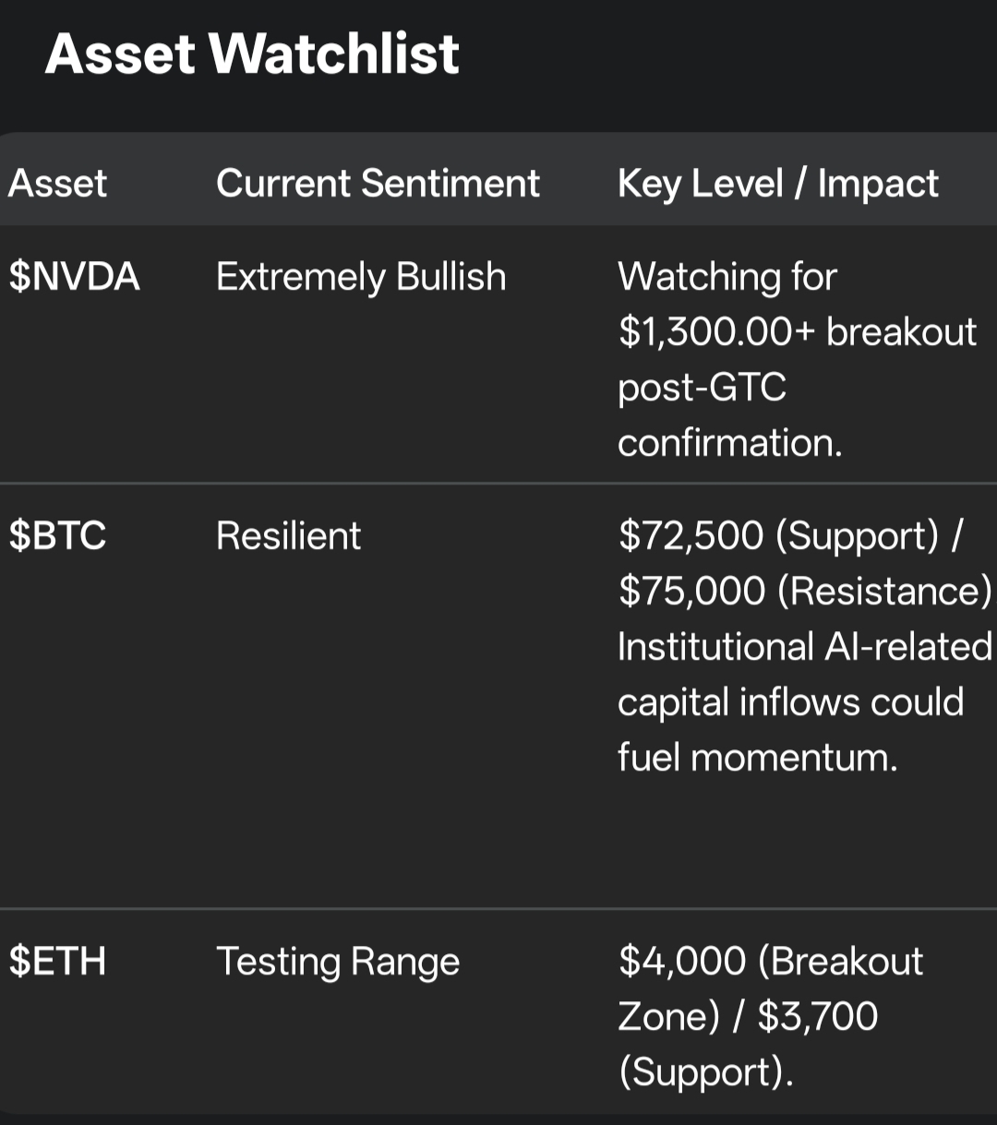Click the $1,300.00+ breakout price
Image resolution: width=997 pixels, height=1125 pixels.
715,332
